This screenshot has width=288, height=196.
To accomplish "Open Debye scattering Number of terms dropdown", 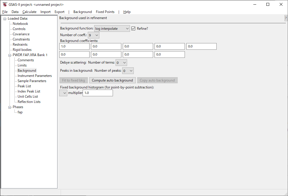I will [x=121, y=62].
